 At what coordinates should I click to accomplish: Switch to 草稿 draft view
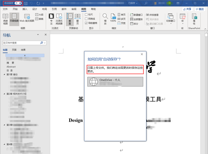tap(39, 19)
